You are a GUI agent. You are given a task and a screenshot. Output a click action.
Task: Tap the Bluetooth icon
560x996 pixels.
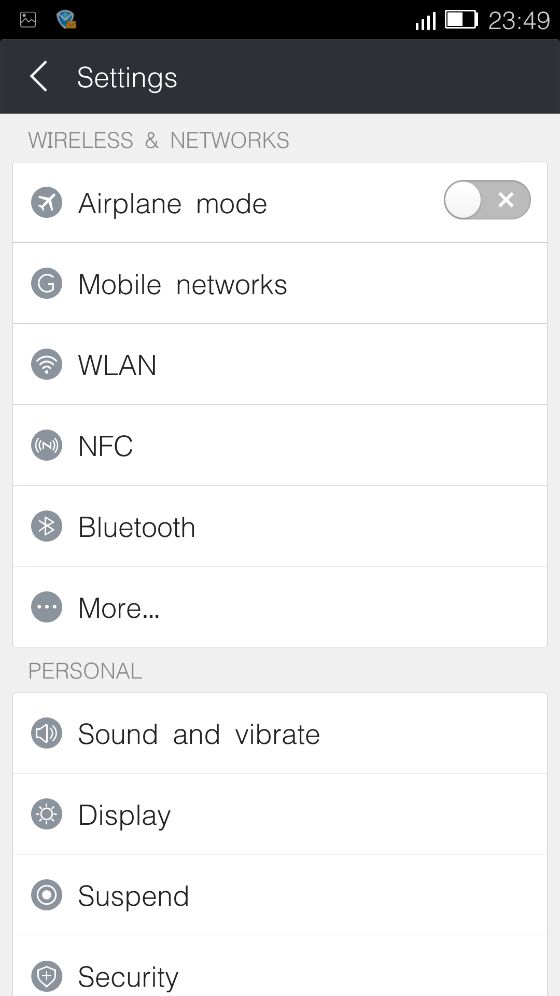click(x=47, y=526)
